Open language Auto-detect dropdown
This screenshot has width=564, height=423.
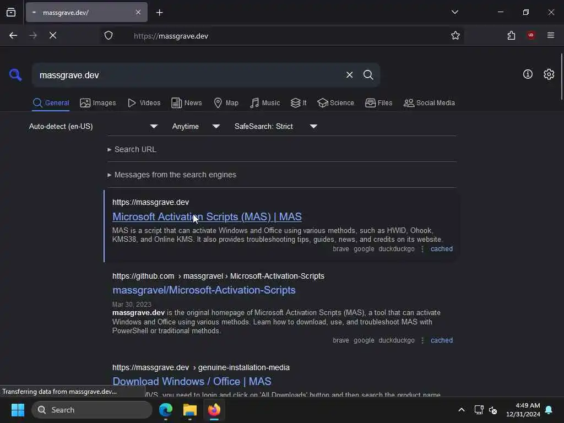(x=93, y=126)
